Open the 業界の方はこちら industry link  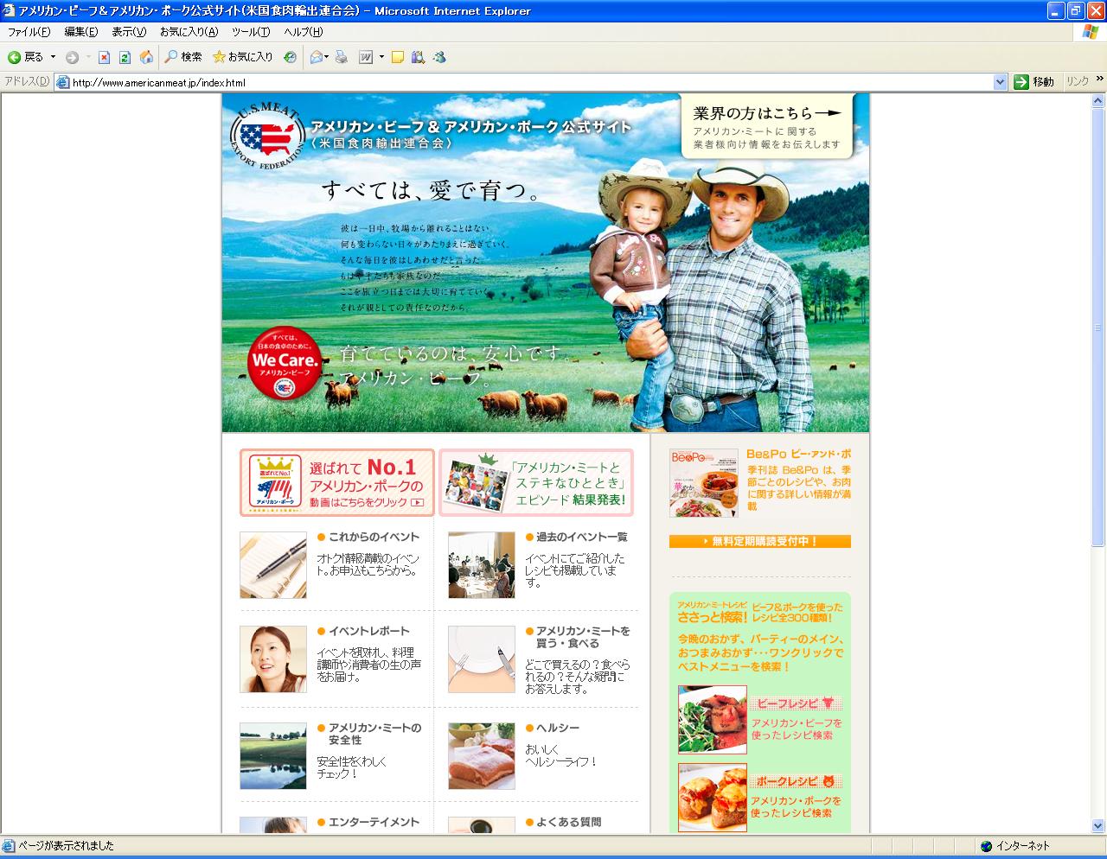pos(767,126)
